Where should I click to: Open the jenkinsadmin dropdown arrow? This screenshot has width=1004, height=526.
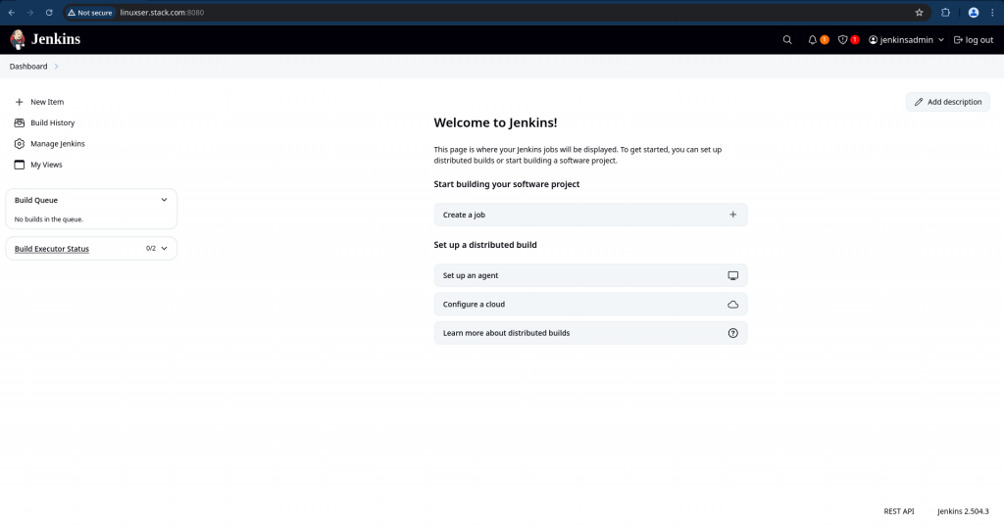pos(940,40)
